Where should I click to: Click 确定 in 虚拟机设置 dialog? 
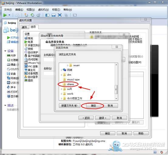click(x=108, y=133)
